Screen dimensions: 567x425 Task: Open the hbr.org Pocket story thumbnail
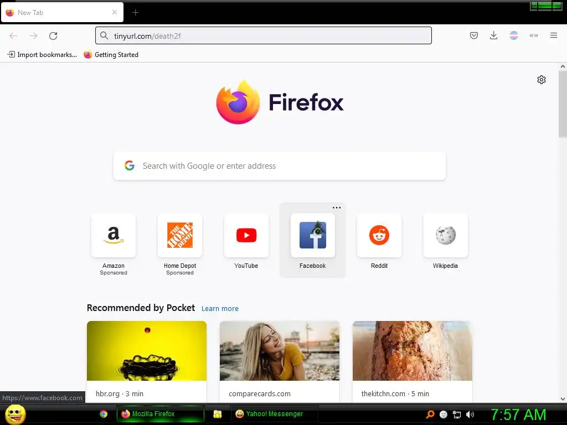(147, 350)
